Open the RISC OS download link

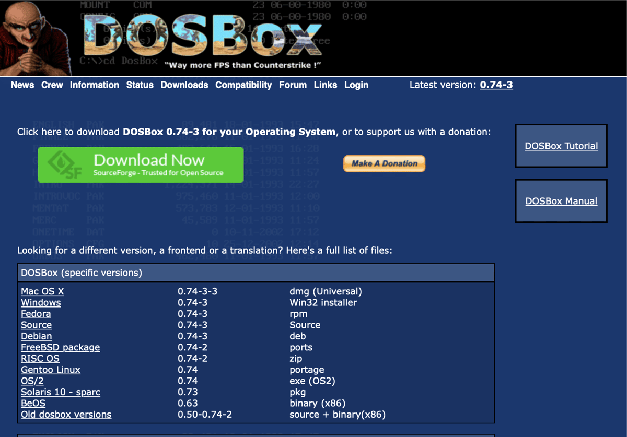[40, 359]
